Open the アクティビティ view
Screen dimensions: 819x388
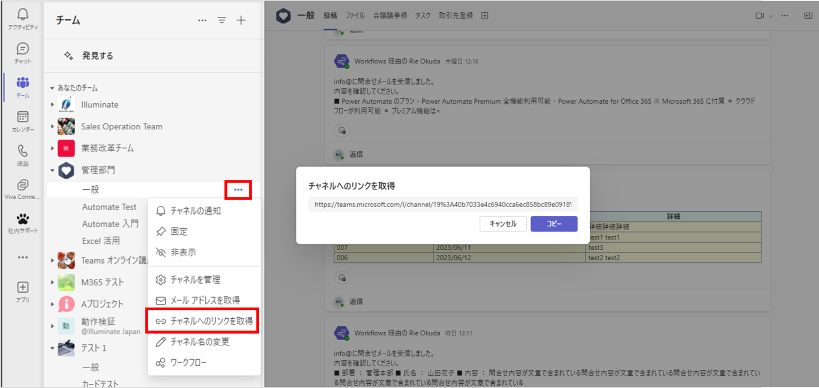(22, 16)
